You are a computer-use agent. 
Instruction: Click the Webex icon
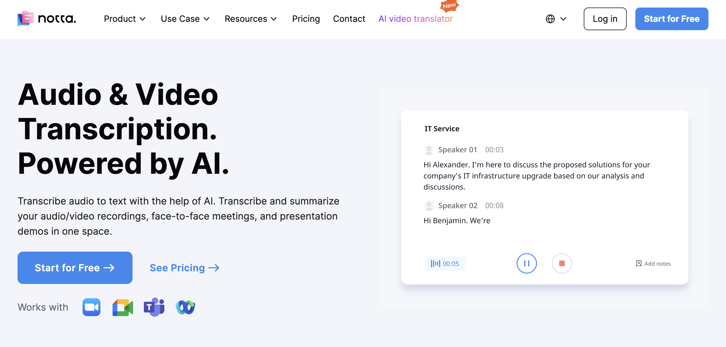pos(185,307)
